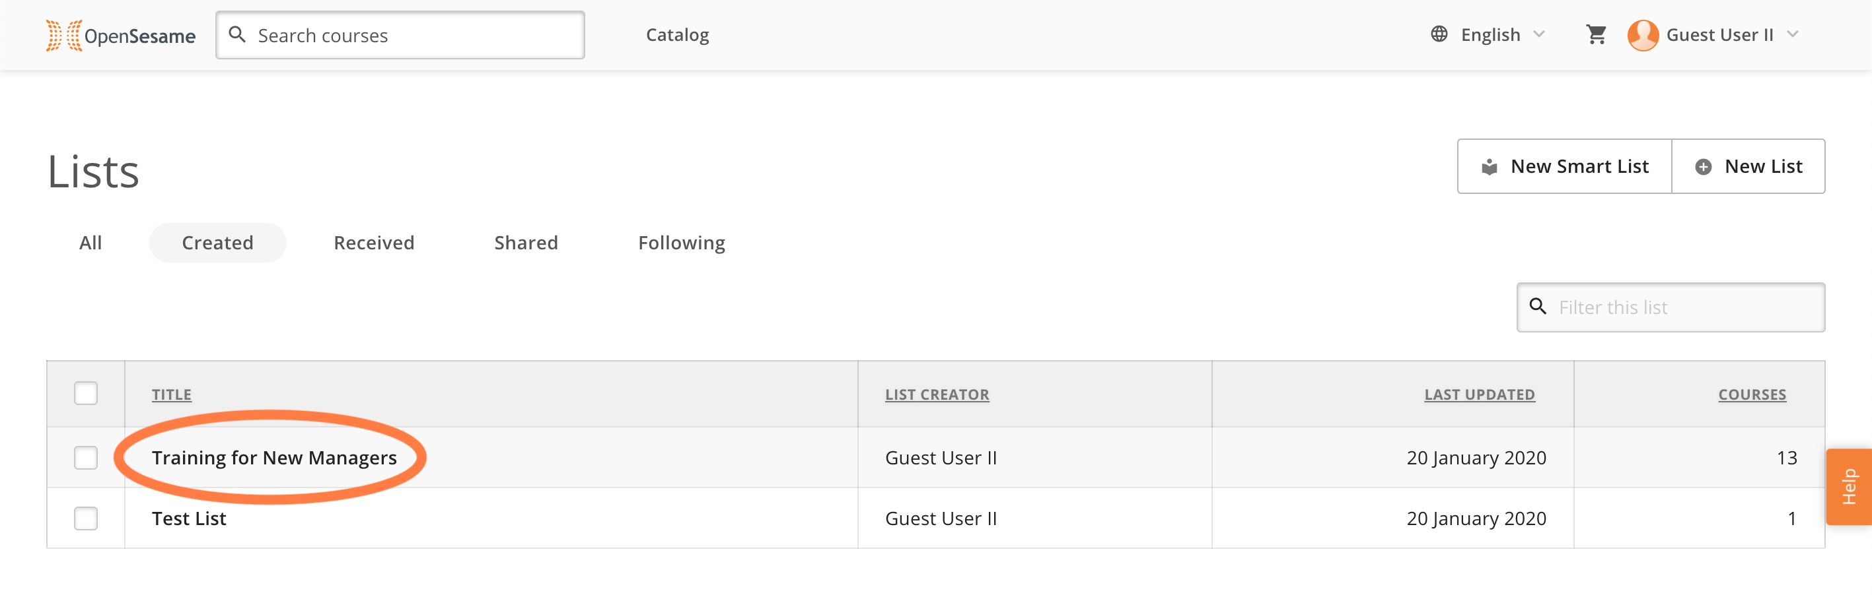Toggle the select-all header checkbox
Viewport: 1872px width, 595px height.
[86, 393]
